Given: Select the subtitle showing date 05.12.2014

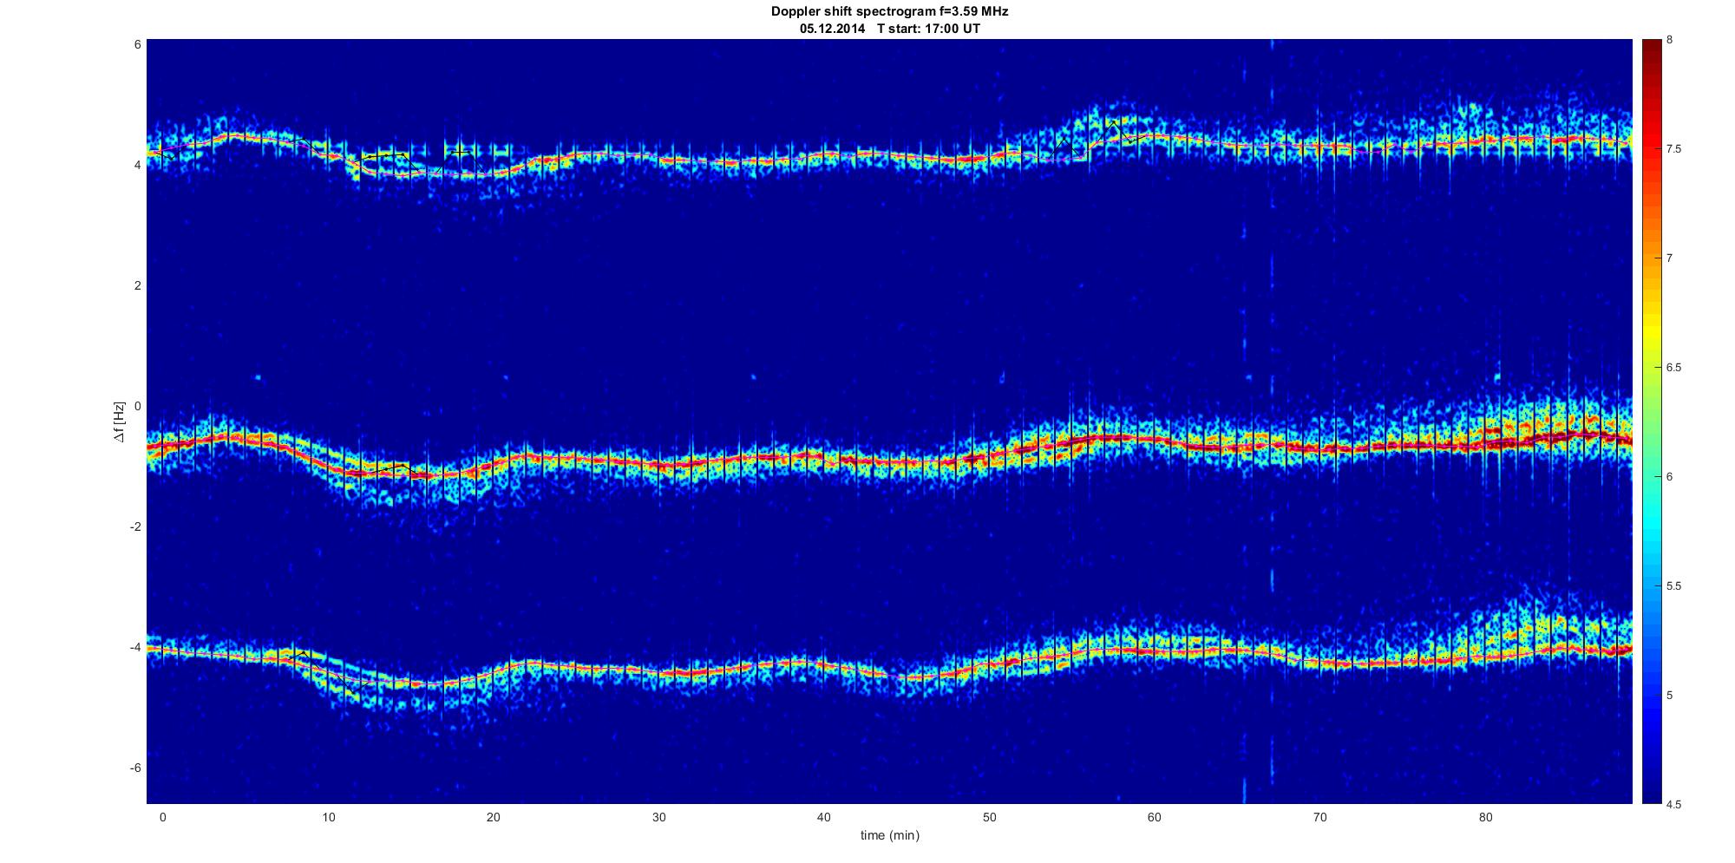Looking at the screenshot, I should pyautogui.click(x=889, y=28).
